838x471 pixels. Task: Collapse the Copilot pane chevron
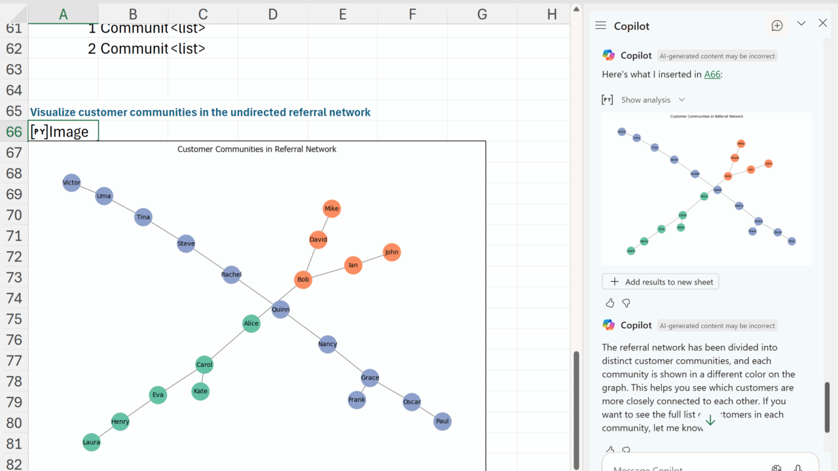801,24
